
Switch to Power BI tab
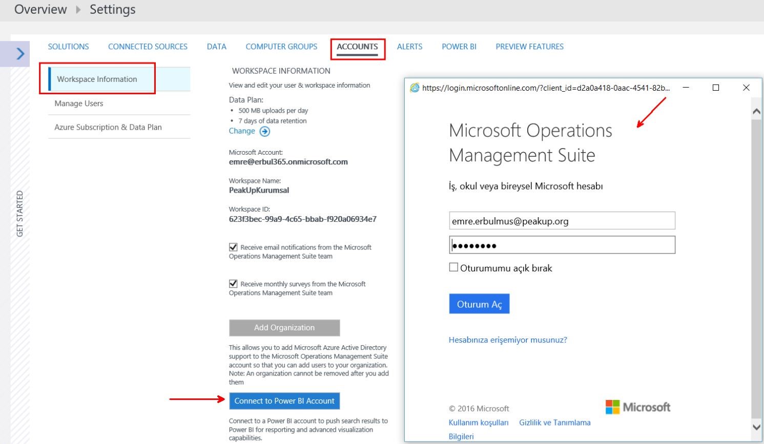459,47
